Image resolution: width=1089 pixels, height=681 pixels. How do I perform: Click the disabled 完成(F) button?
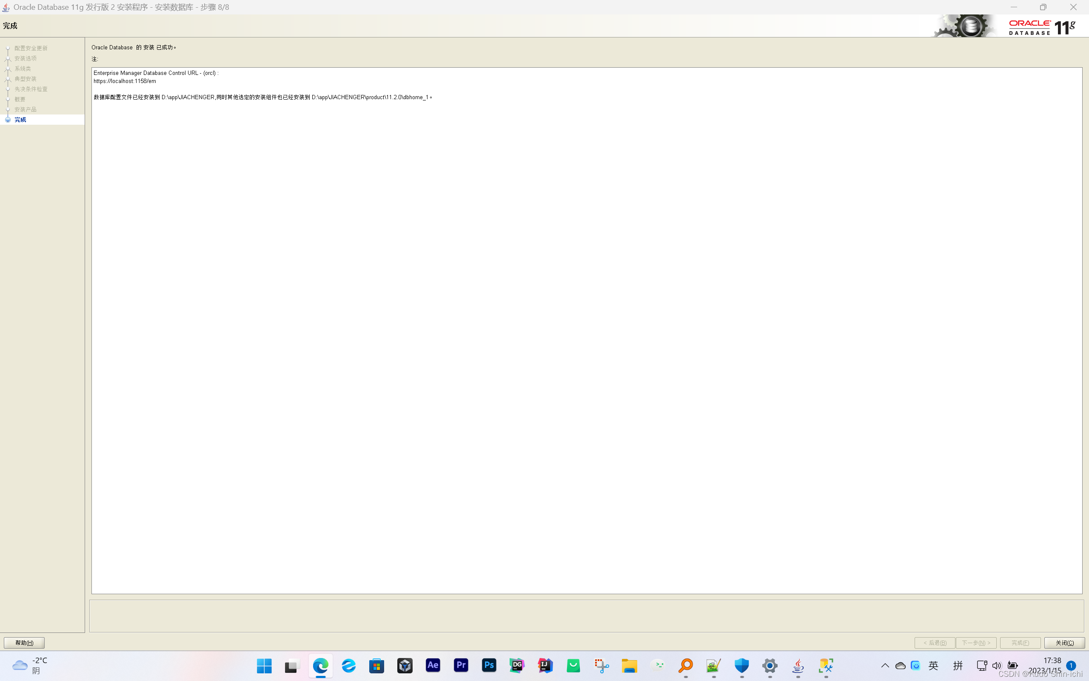[x=1020, y=643]
